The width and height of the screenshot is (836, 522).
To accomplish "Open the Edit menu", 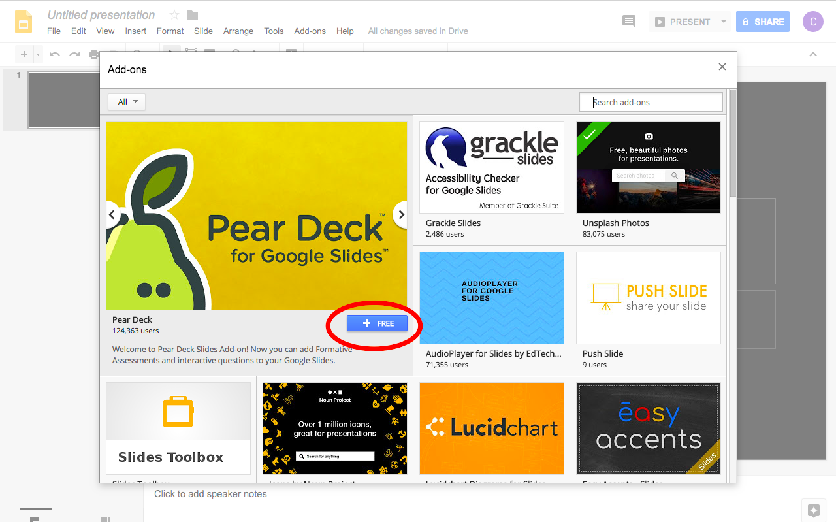I will point(78,31).
